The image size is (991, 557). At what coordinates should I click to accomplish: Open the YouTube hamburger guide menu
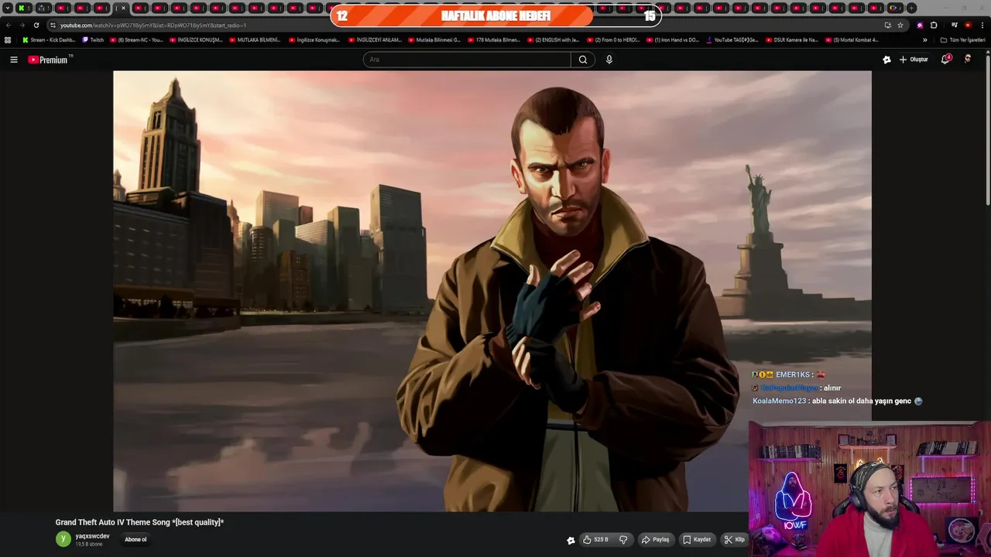click(13, 60)
